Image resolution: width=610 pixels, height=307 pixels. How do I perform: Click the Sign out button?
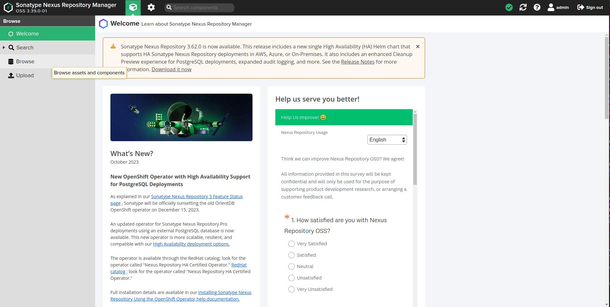[x=590, y=8]
